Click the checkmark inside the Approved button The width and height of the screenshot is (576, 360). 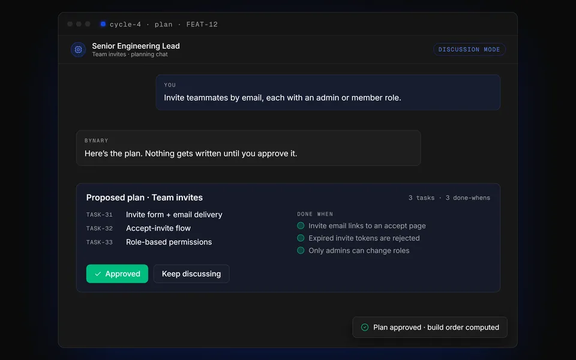[98, 274]
